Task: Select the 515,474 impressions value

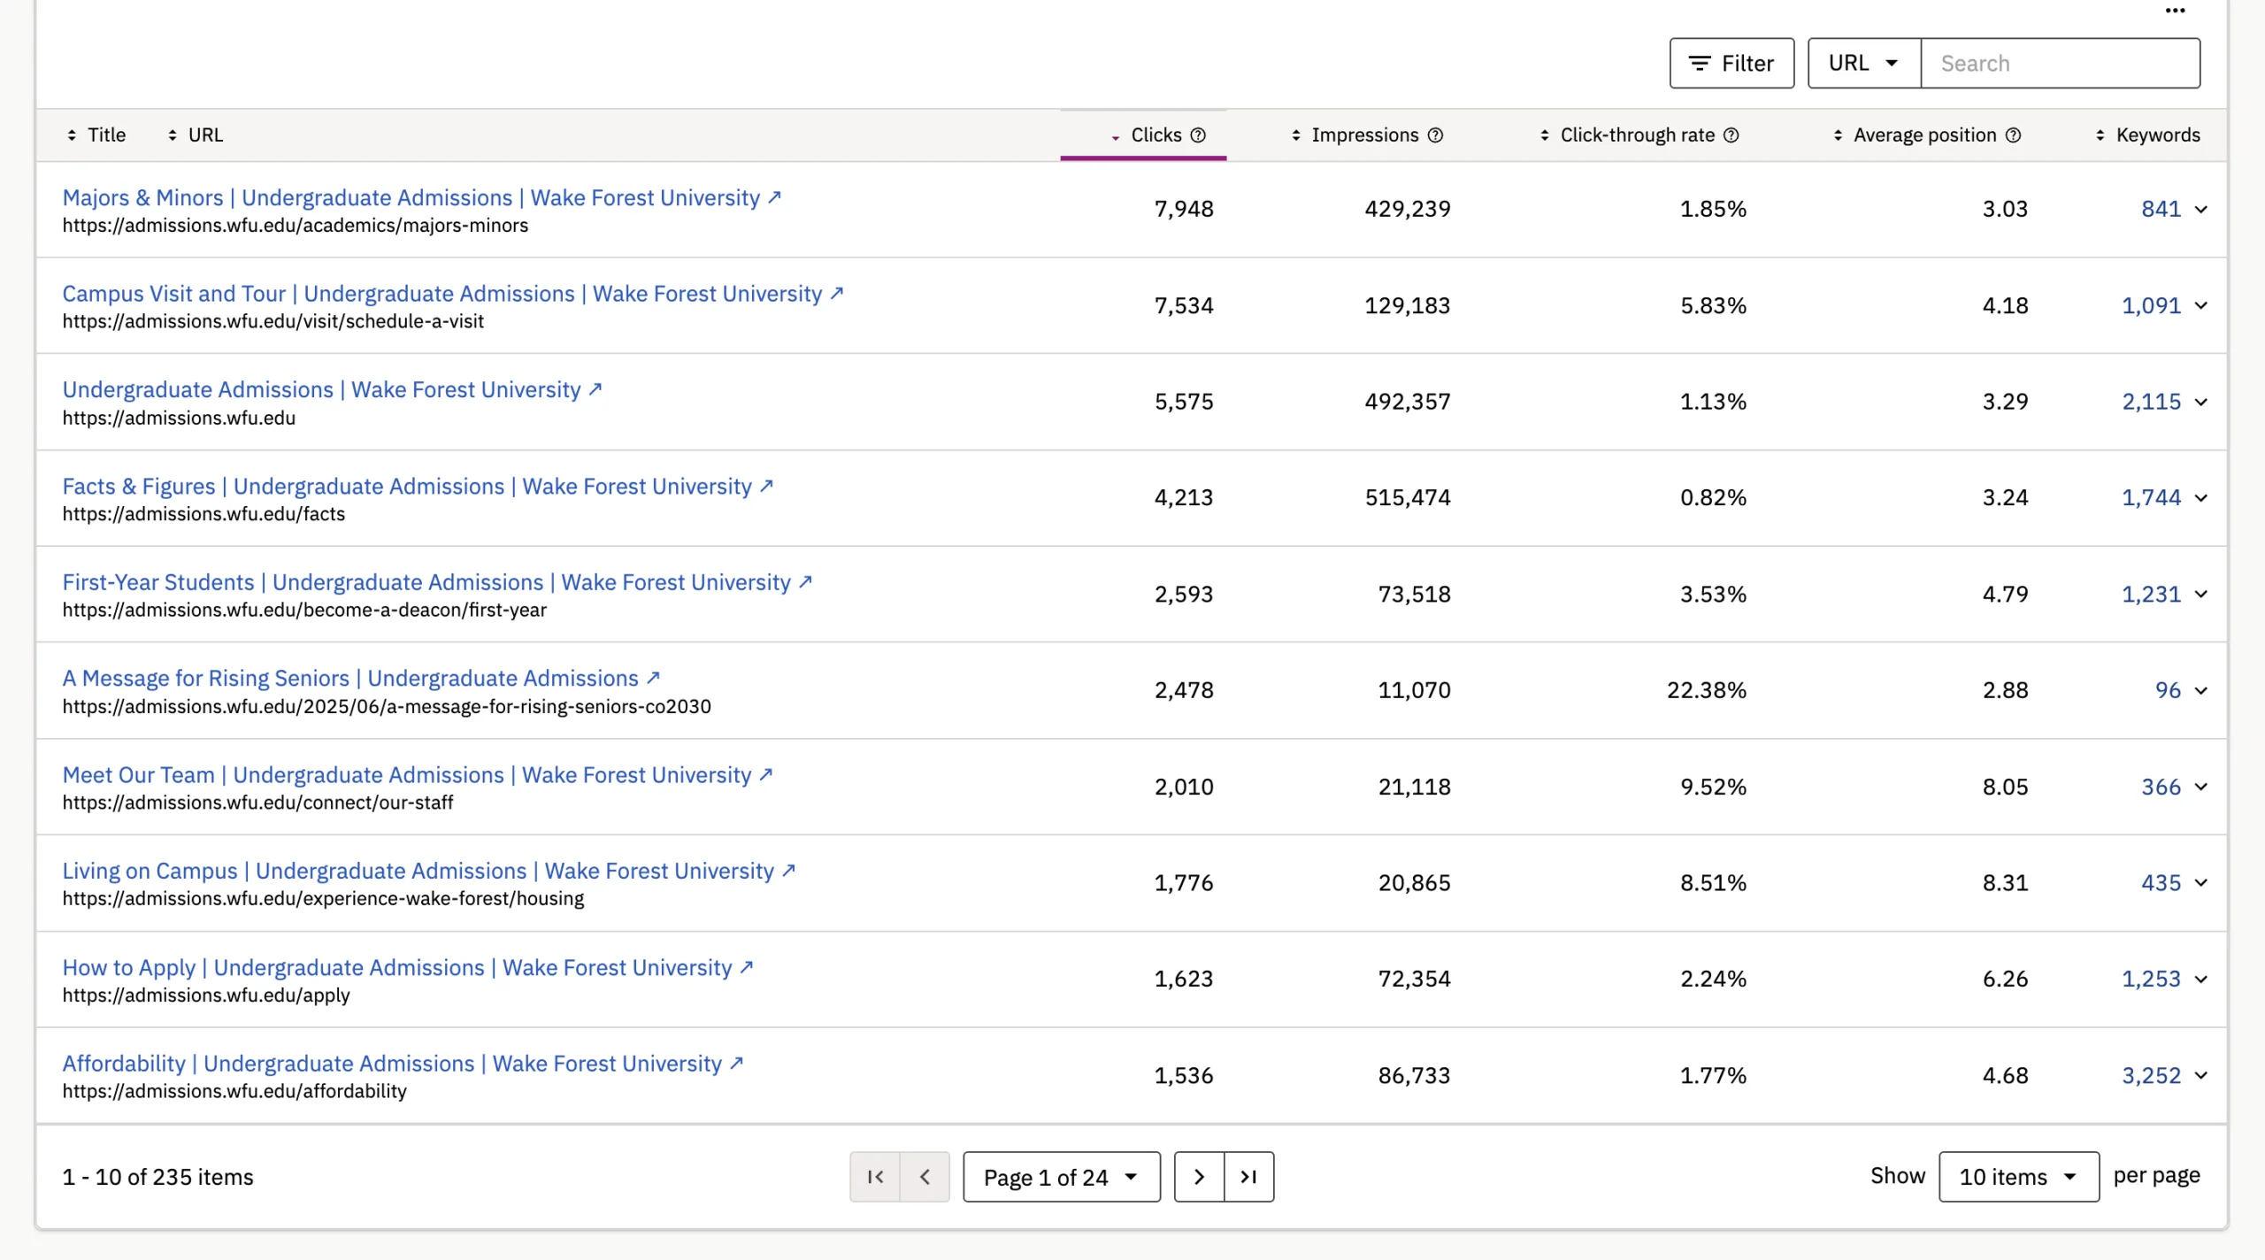Action: (x=1407, y=497)
